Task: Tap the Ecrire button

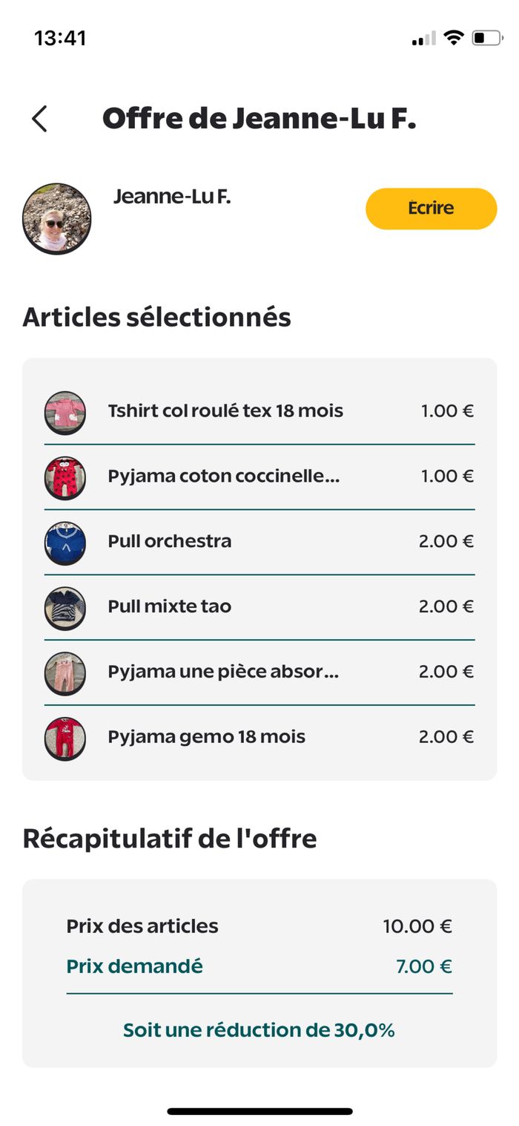Action: coord(431,209)
